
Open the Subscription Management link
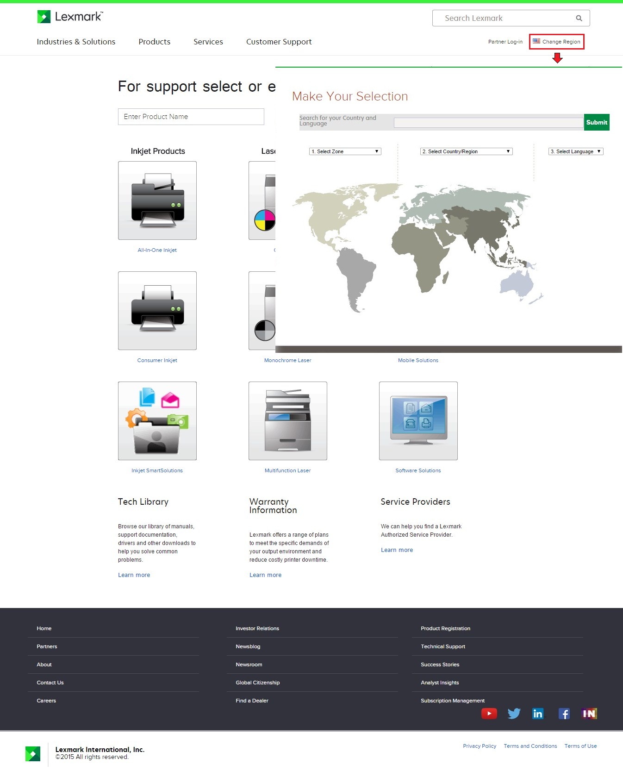pyautogui.click(x=453, y=701)
